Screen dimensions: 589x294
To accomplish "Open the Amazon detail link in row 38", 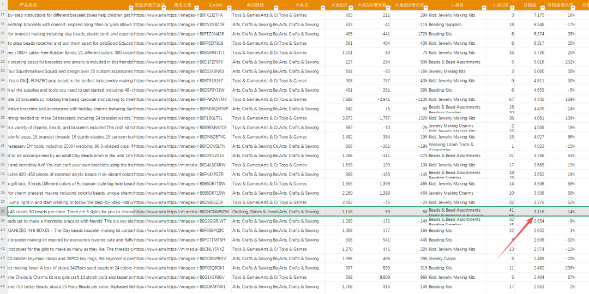I will [x=150, y=212].
